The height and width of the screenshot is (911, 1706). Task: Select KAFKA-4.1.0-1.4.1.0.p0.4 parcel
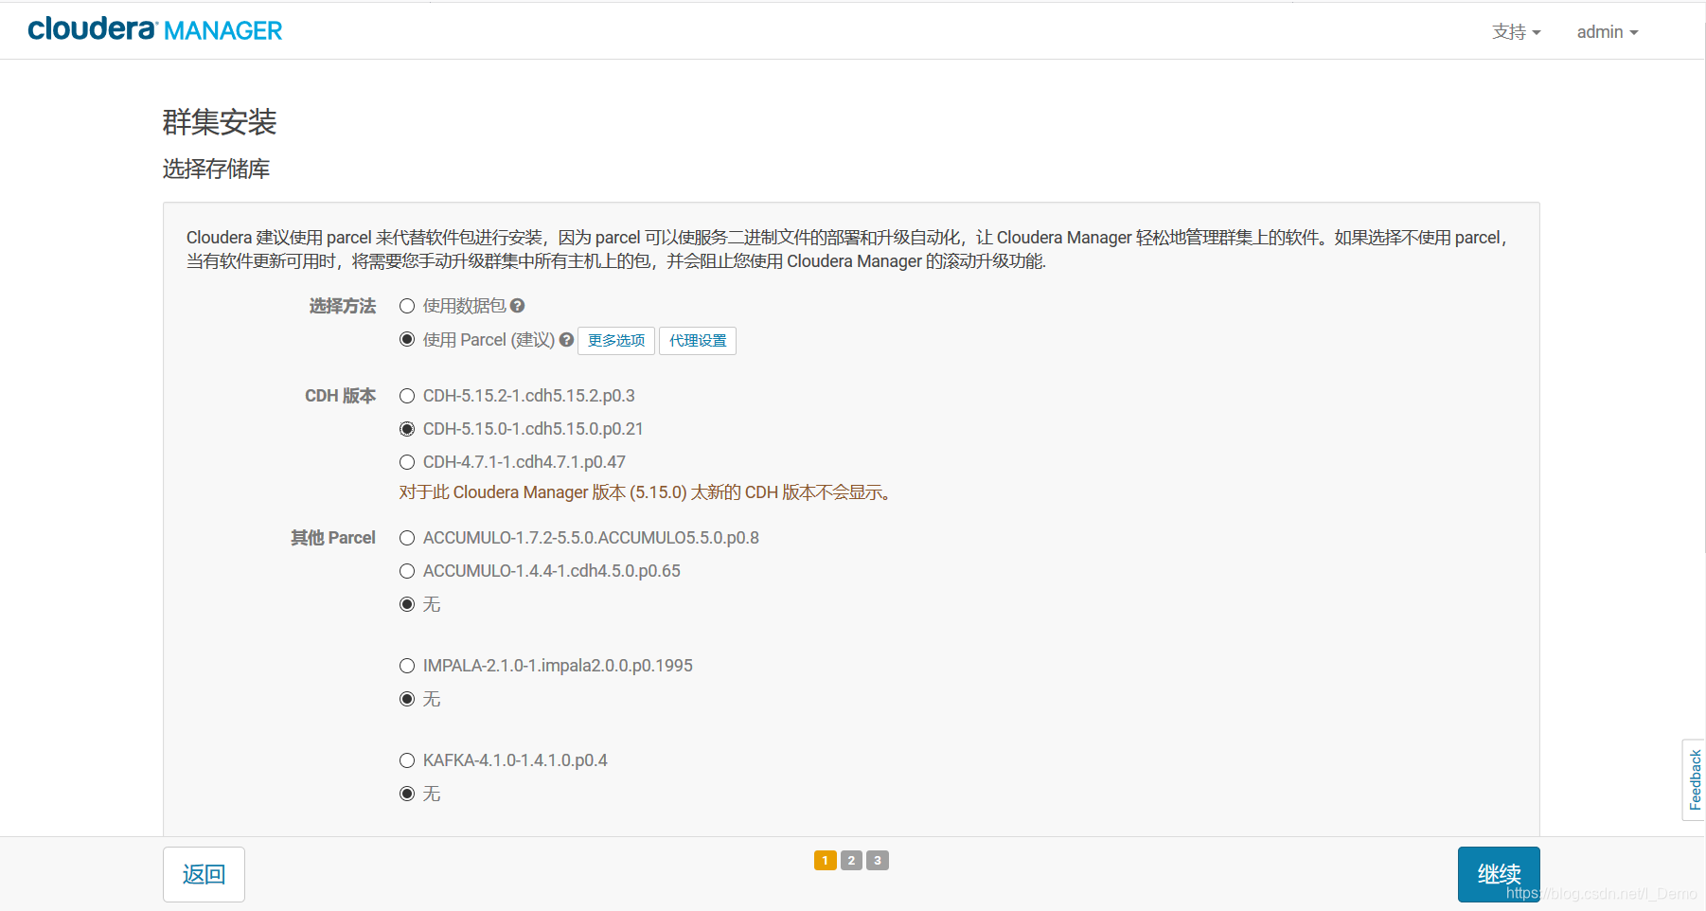click(407, 760)
